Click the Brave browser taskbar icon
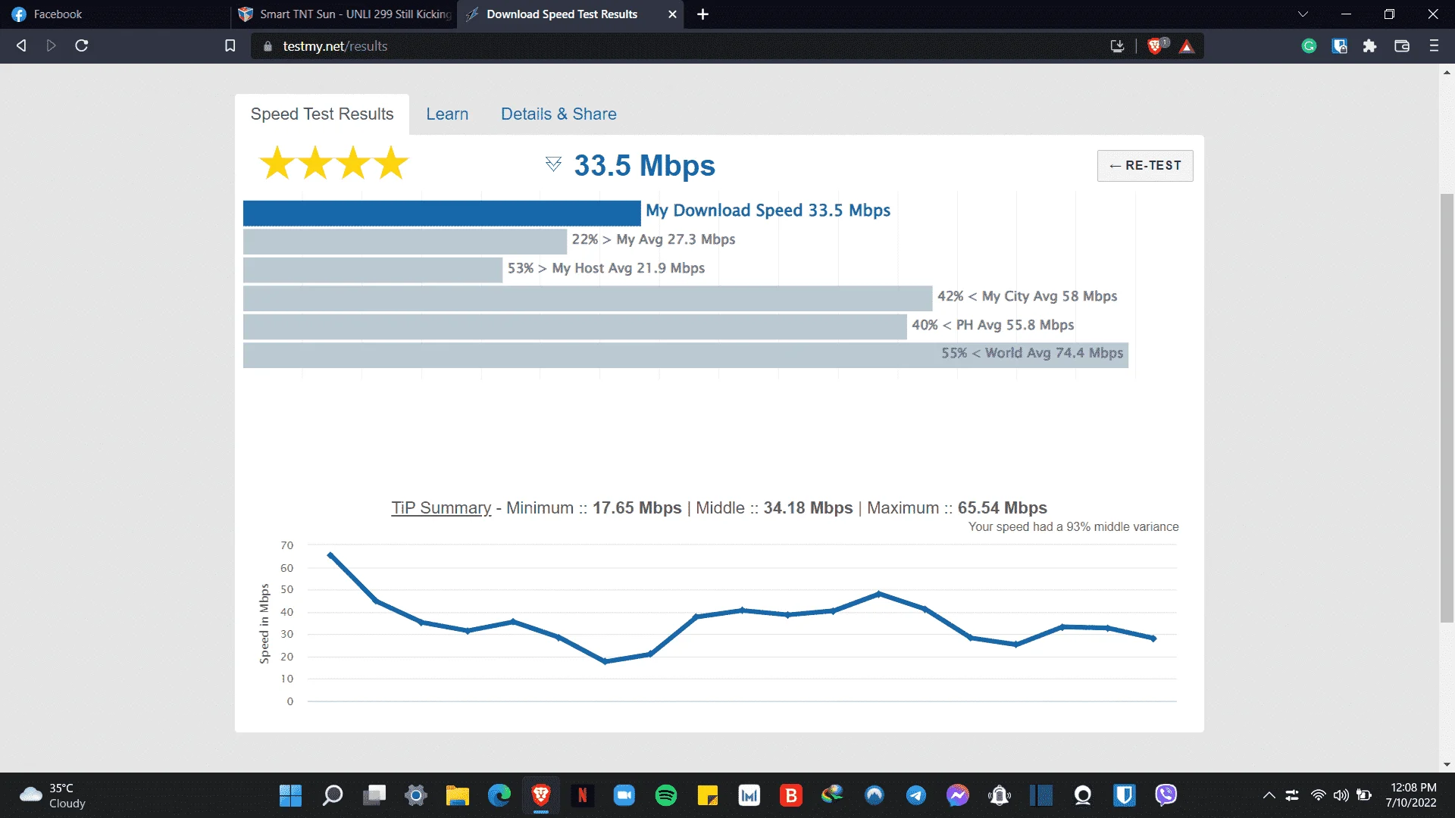Image resolution: width=1455 pixels, height=818 pixels. (541, 795)
